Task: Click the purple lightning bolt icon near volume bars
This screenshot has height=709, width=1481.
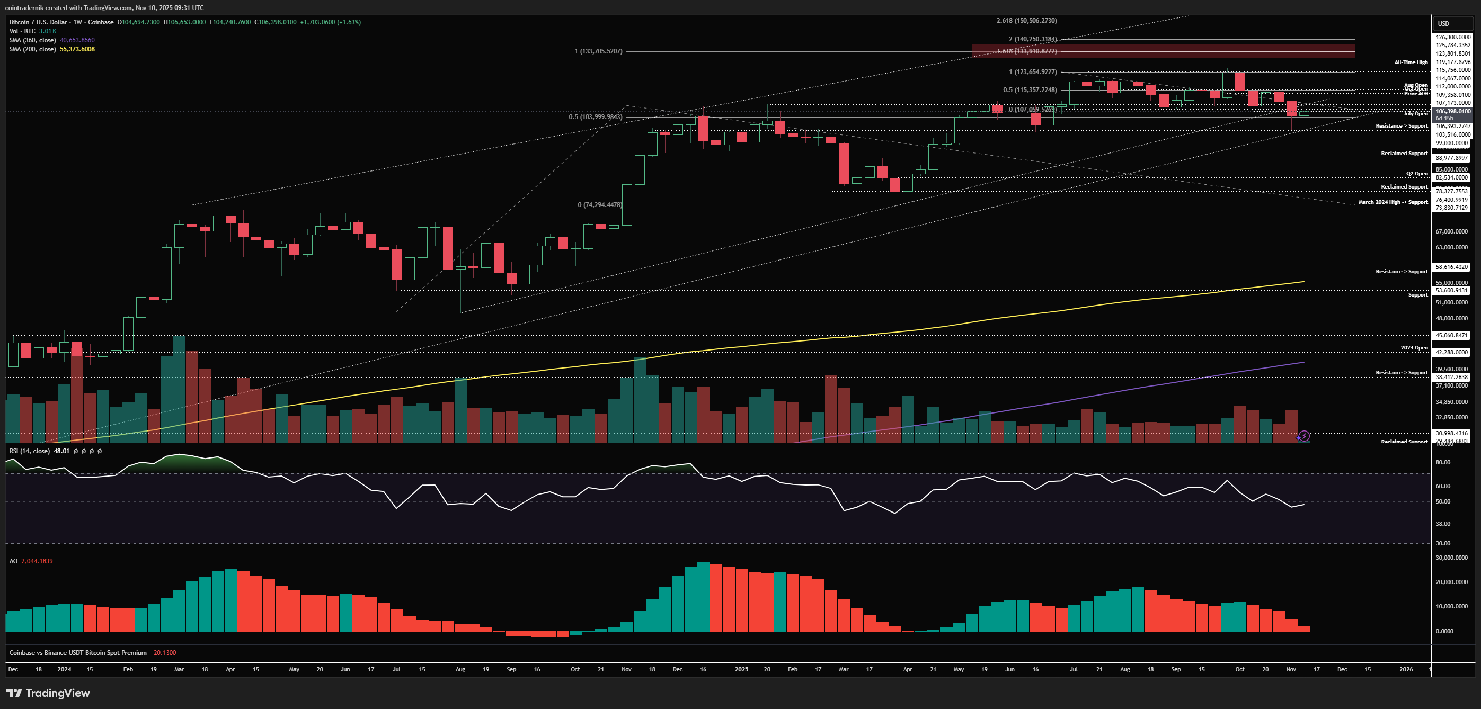Action: click(1304, 436)
